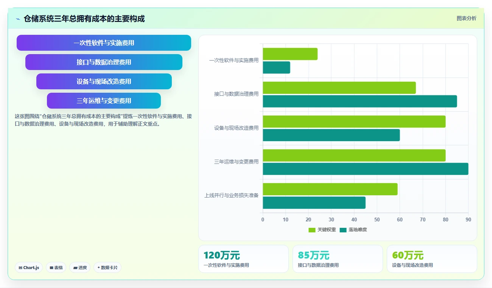Click the 落地难度 bar for 设备与现场改造费用
The image size is (492, 288).
point(331,135)
